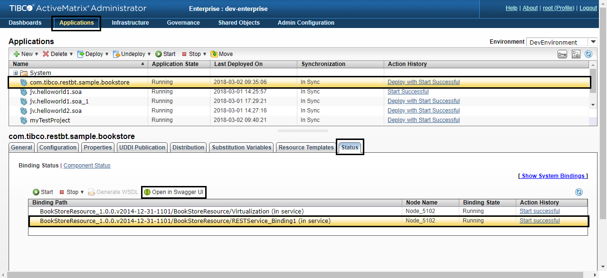
Task: Select the jv.helloworld2.soa row
Action: pos(299,111)
